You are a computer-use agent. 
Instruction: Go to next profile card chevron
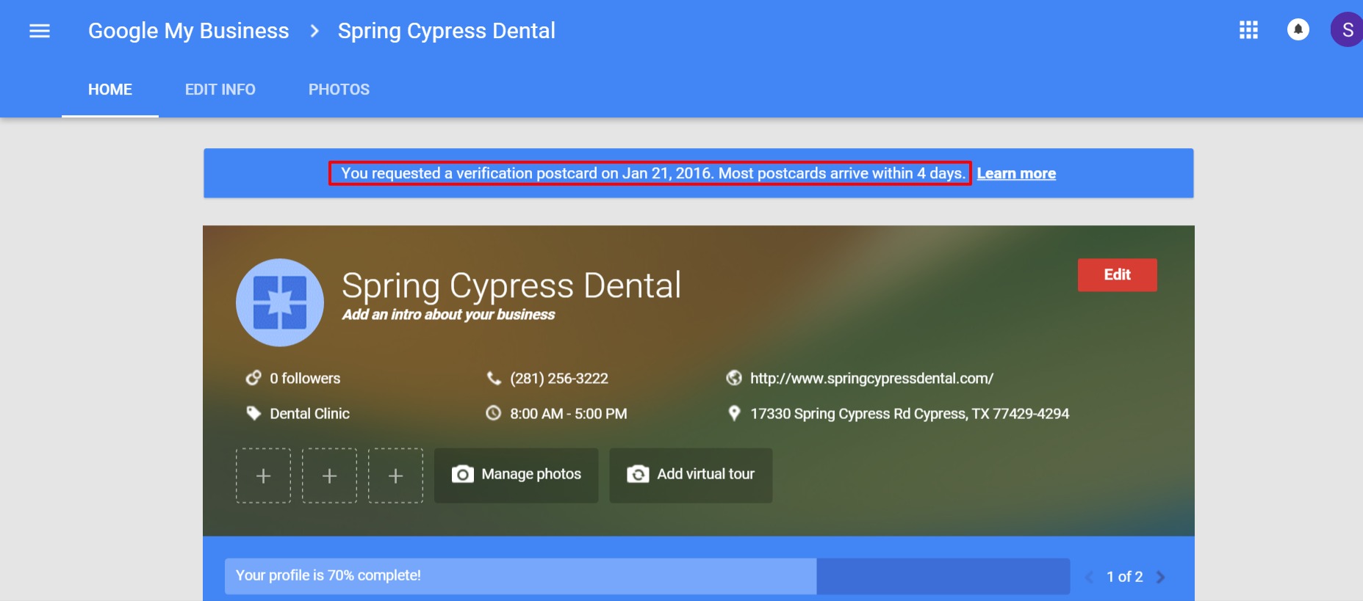tap(1161, 577)
